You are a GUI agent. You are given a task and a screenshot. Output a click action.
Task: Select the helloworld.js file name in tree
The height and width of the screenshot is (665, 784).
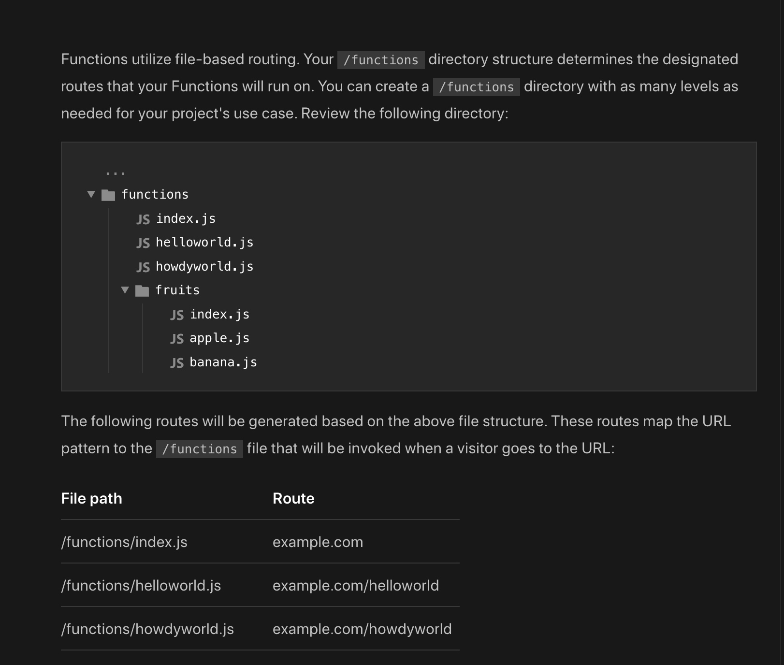[x=204, y=242]
